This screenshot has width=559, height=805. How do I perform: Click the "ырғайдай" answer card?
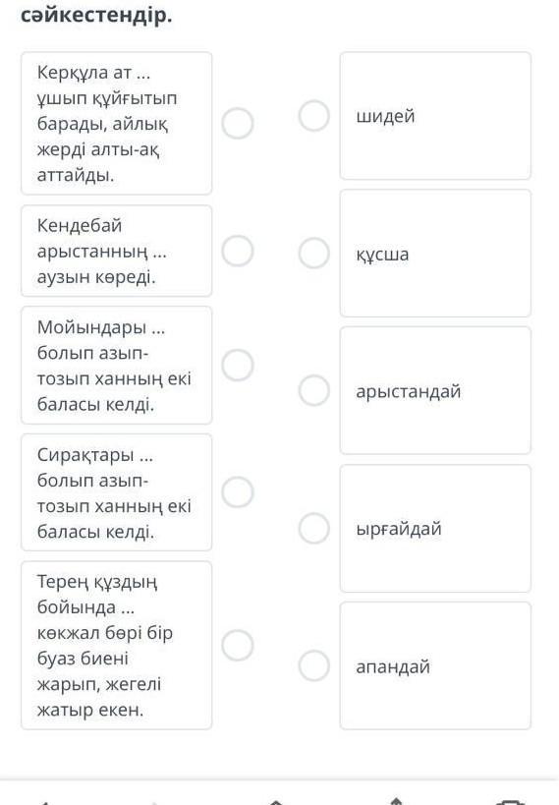tap(435, 528)
